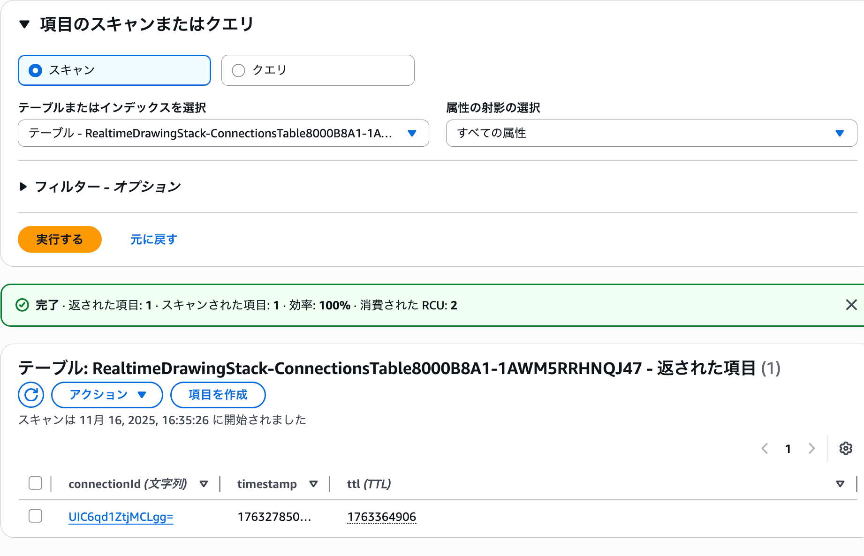The height and width of the screenshot is (556, 864).
Task: Open the すべての属性 attribute projection dropdown
Action: tap(651, 133)
